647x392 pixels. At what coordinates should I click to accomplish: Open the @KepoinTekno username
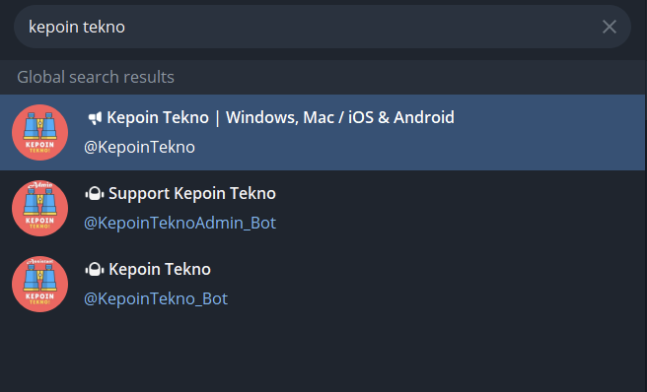point(139,147)
